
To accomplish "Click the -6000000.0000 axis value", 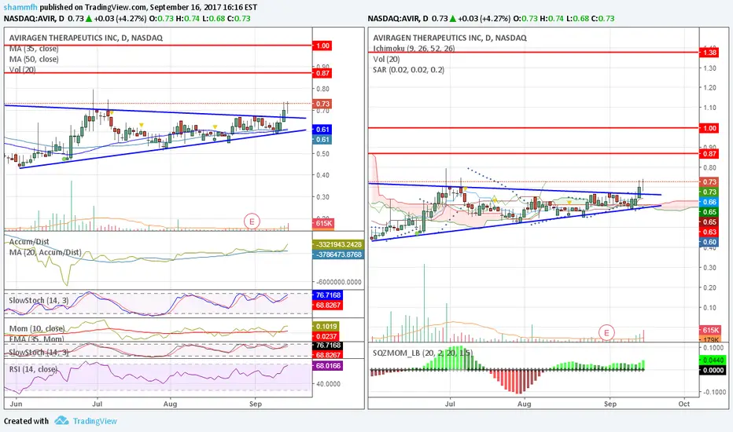I will coord(340,282).
